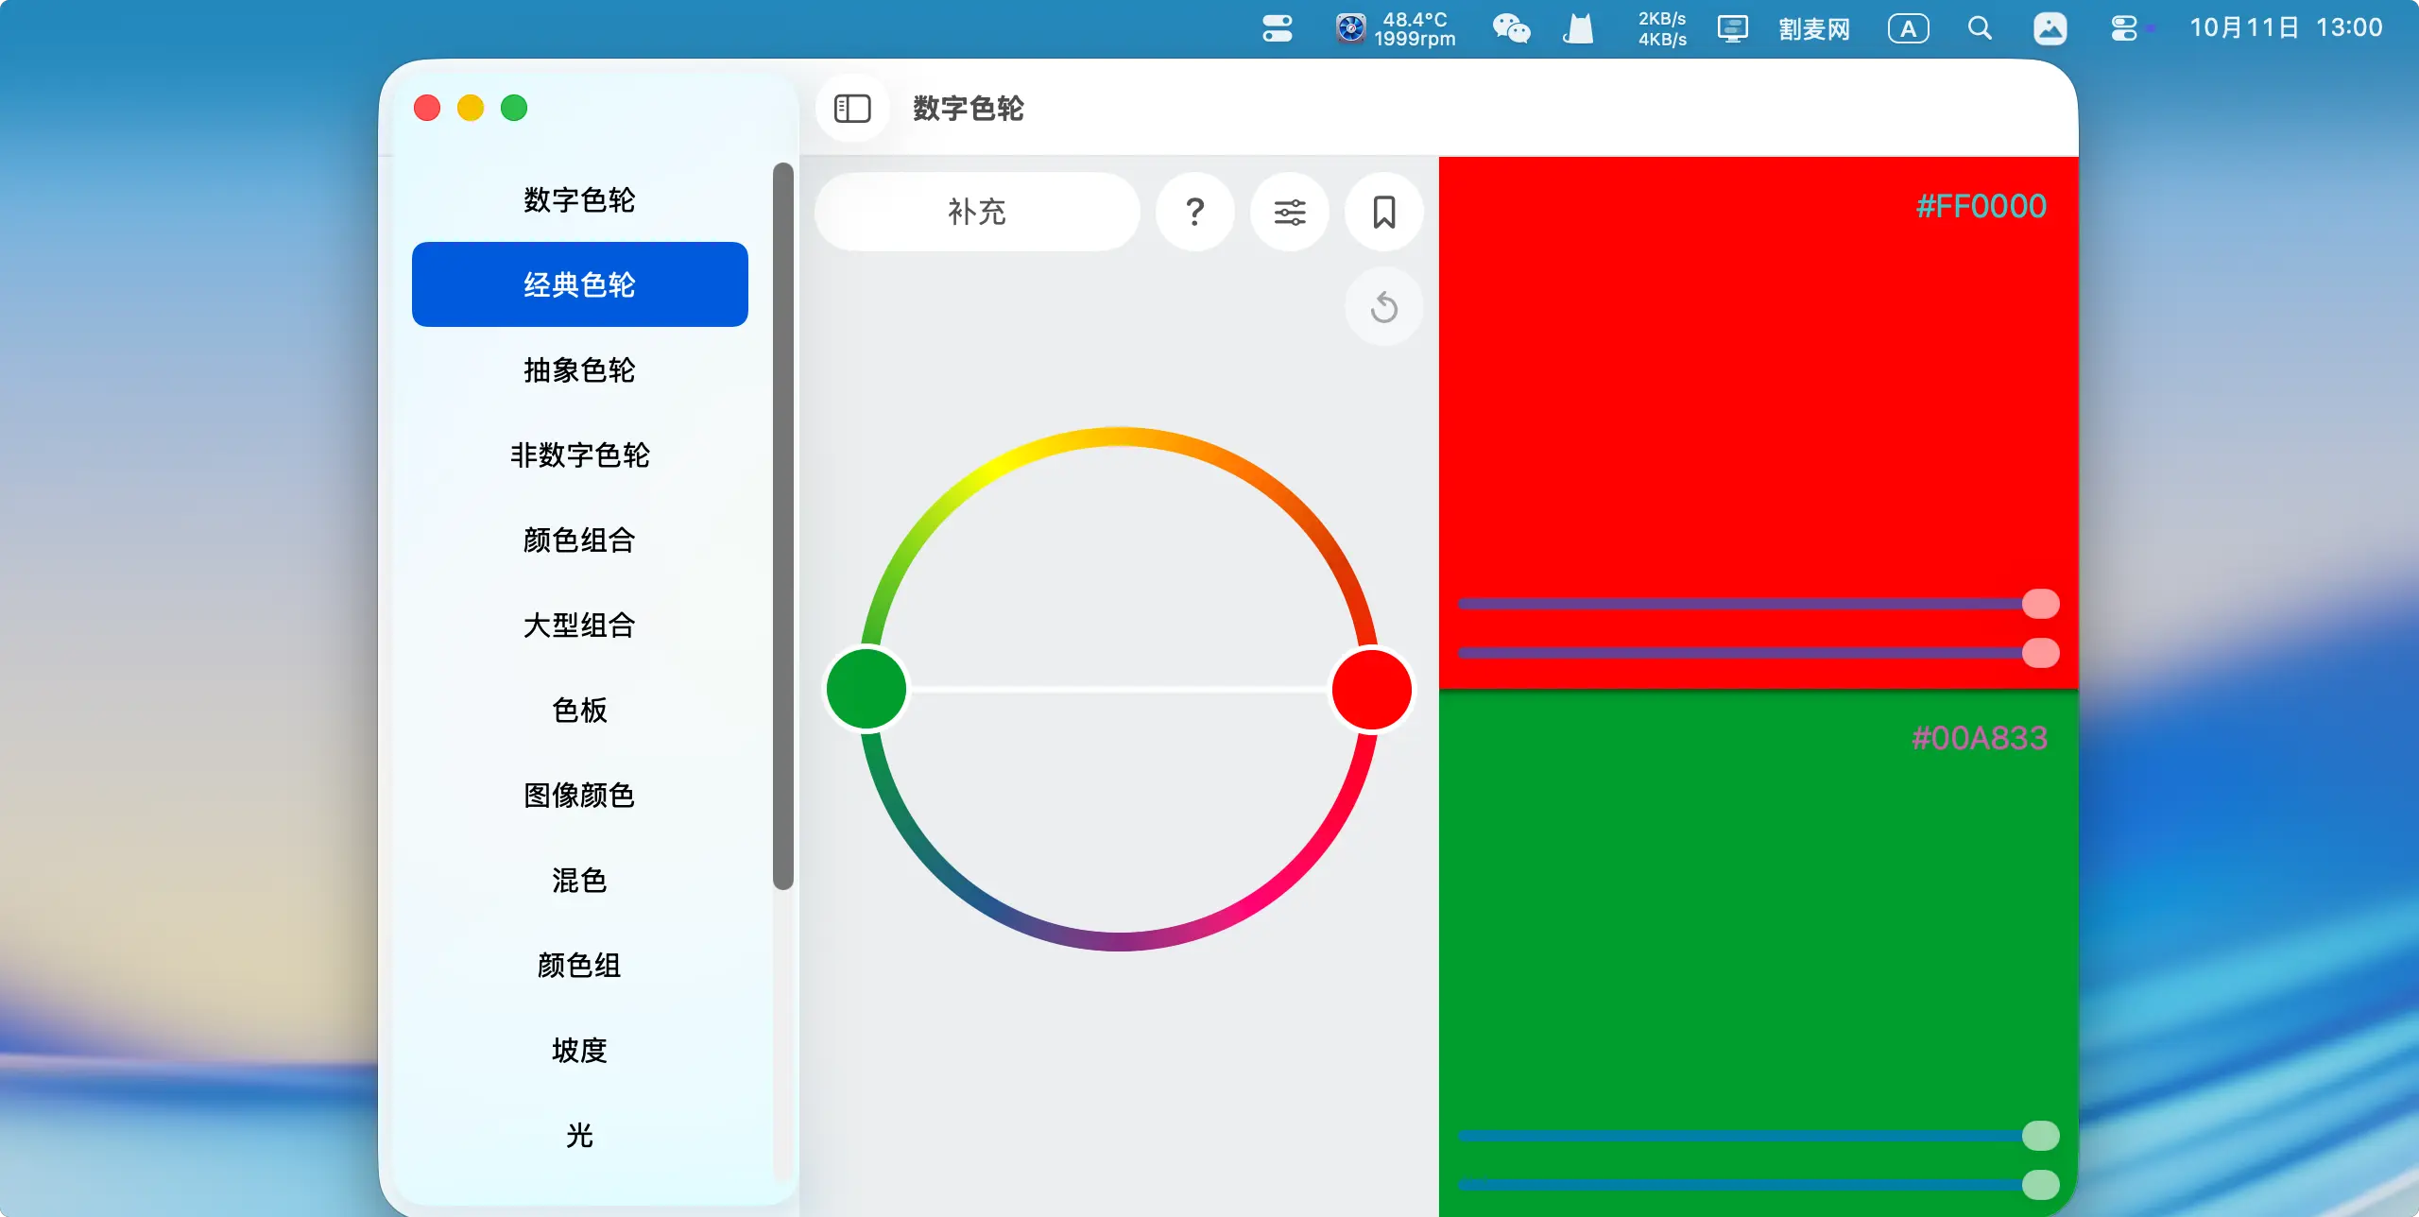Click the sidebar vertical scrollbar

[782, 525]
